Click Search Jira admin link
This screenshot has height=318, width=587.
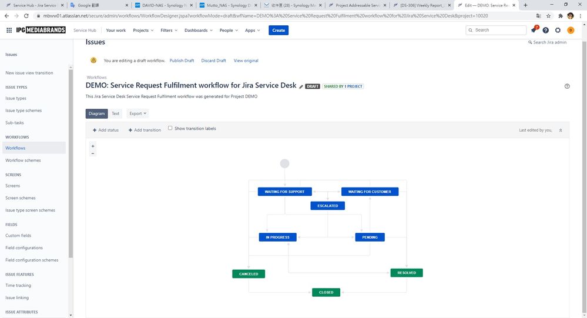tap(547, 42)
